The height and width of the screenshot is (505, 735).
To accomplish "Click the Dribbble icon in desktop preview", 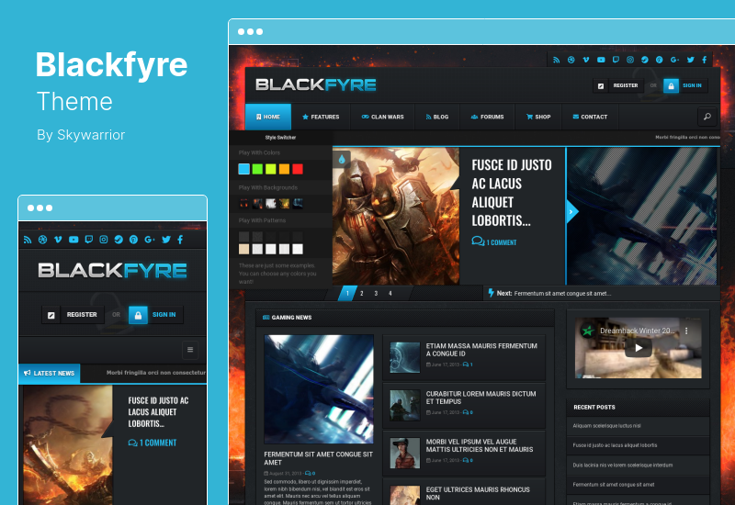I will (x=571, y=60).
